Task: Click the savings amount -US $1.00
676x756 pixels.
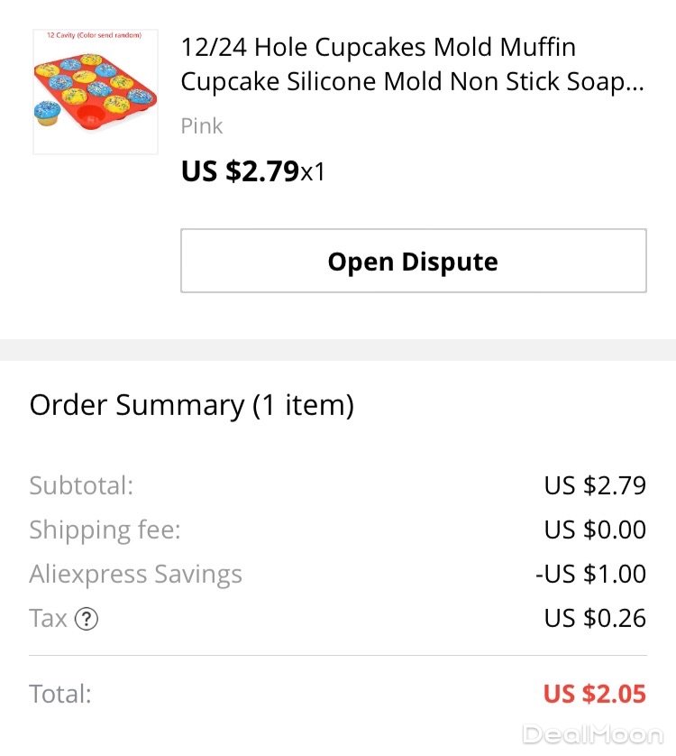Action: click(590, 574)
